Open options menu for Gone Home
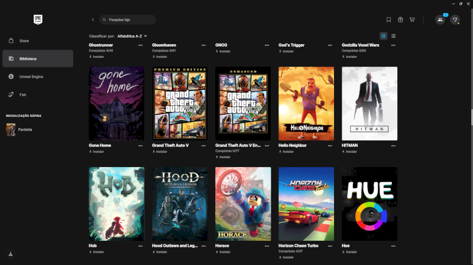This screenshot has height=265, width=473. (140, 145)
